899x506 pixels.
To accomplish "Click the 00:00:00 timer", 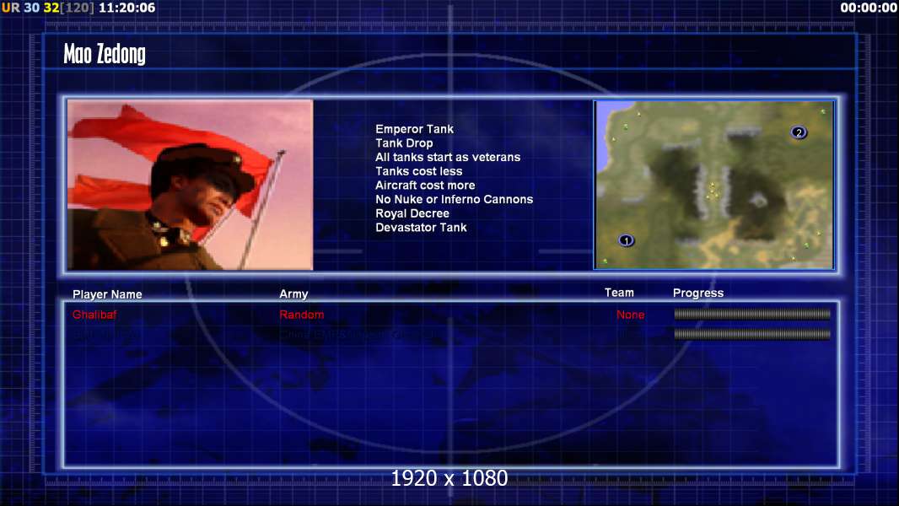I will tap(868, 8).
